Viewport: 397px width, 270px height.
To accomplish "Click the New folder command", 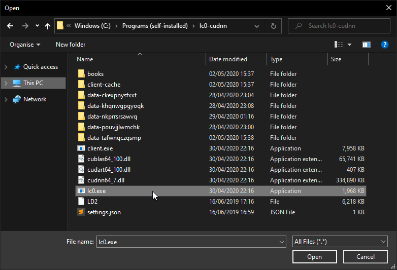I will [x=71, y=45].
